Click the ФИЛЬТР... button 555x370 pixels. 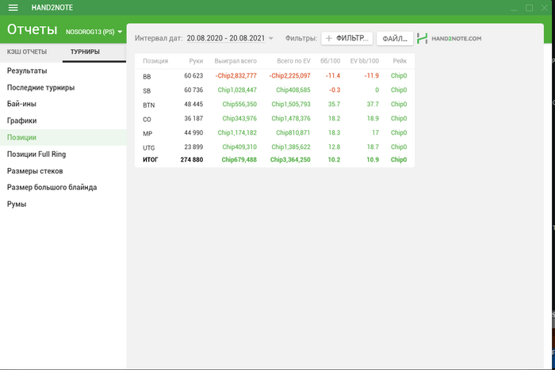pos(347,38)
